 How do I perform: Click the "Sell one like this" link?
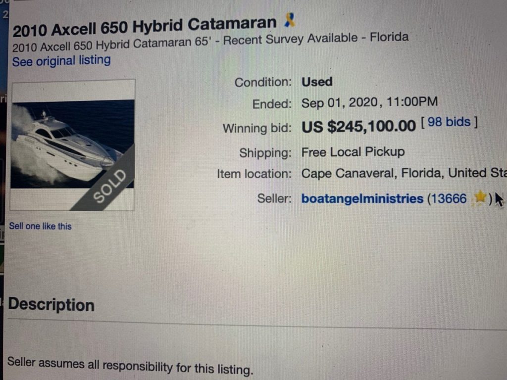coord(40,226)
